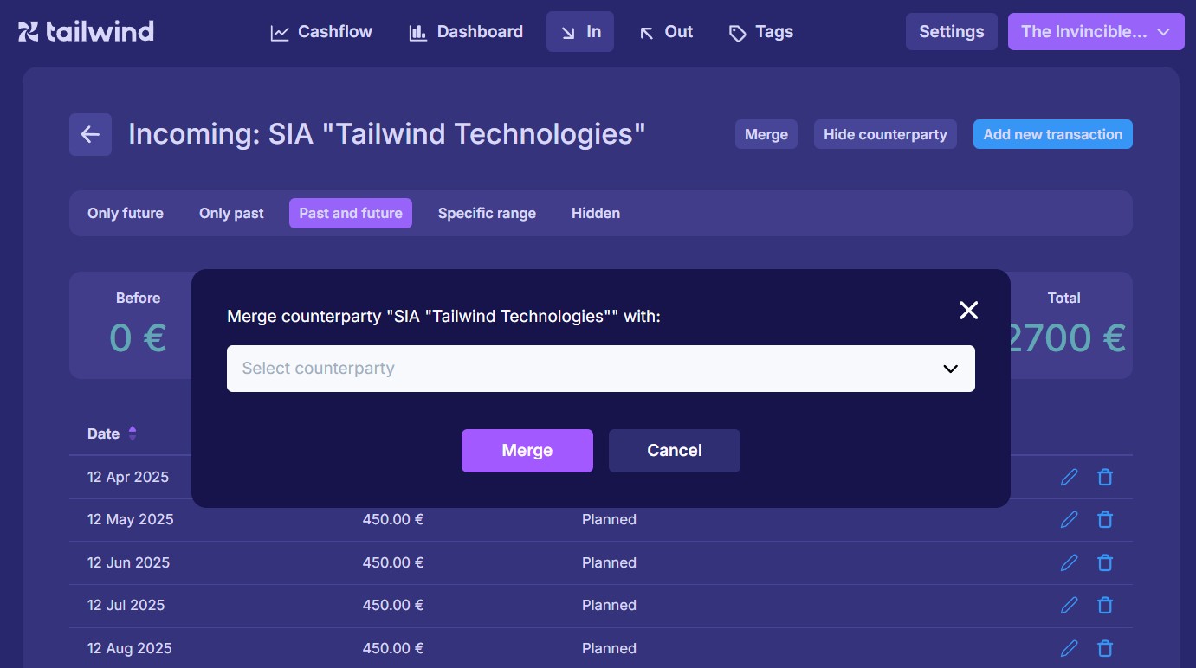Click Planned status in 12 Aug 2025 row
Screen dimensions: 1196x668
click(609, 648)
